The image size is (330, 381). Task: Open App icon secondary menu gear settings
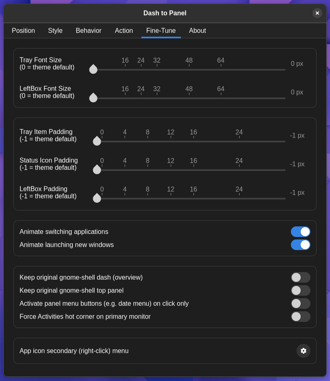[303, 351]
